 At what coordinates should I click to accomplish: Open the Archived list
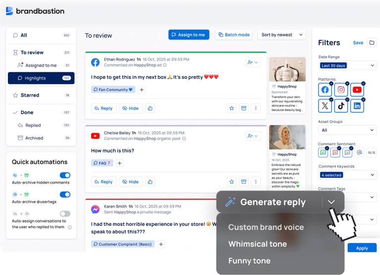coord(41,138)
